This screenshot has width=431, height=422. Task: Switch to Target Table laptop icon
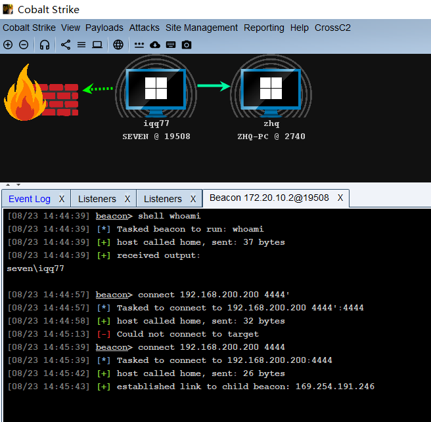97,45
